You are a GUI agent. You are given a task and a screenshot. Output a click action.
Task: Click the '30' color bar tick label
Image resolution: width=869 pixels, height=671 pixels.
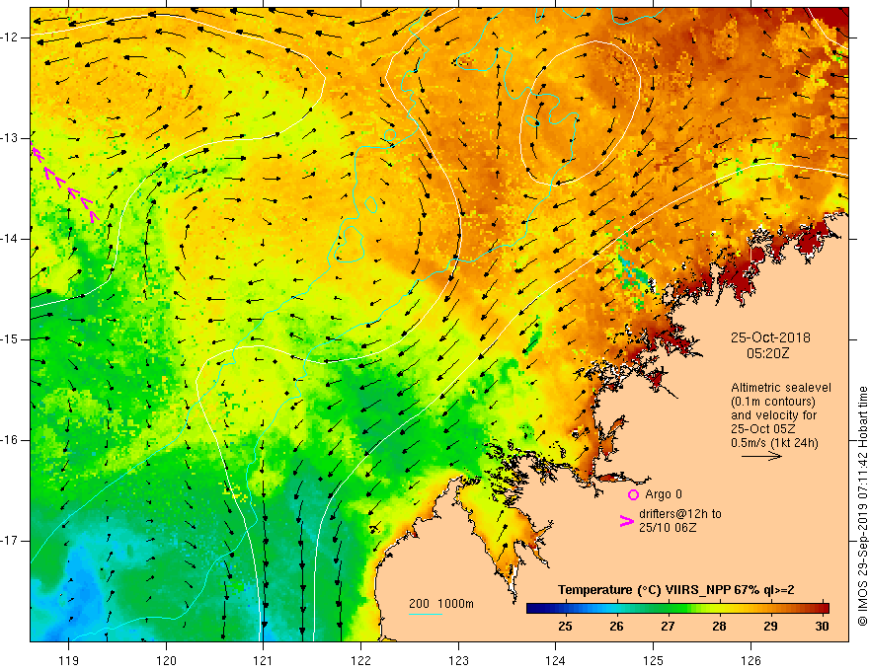pyautogui.click(x=822, y=627)
